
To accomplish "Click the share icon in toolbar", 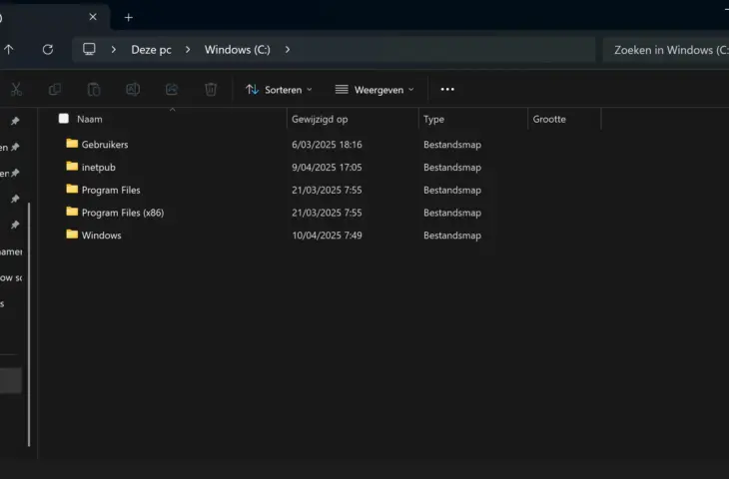I will click(x=172, y=89).
